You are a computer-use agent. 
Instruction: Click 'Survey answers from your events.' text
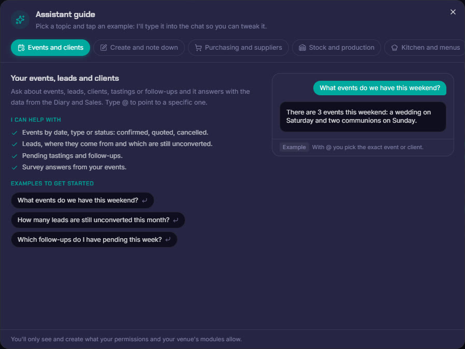pos(74,167)
